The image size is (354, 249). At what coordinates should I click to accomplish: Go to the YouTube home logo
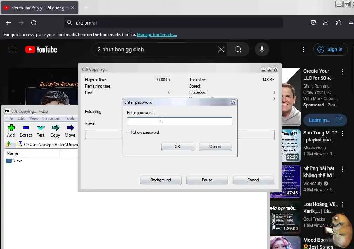41,49
